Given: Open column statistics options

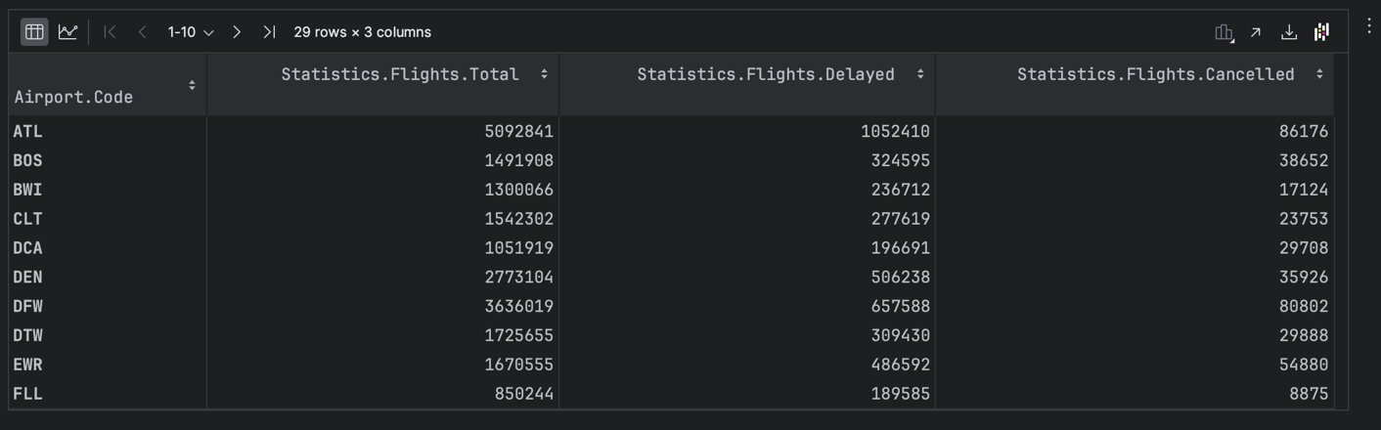Looking at the screenshot, I should pos(1224,32).
